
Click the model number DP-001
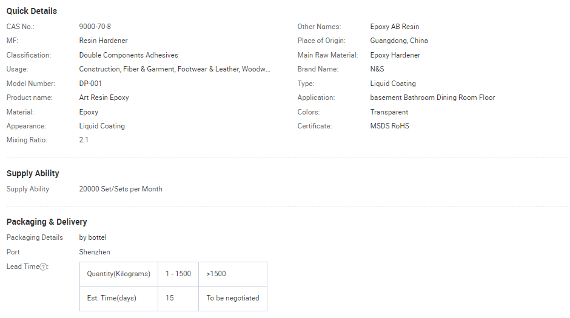tap(90, 84)
